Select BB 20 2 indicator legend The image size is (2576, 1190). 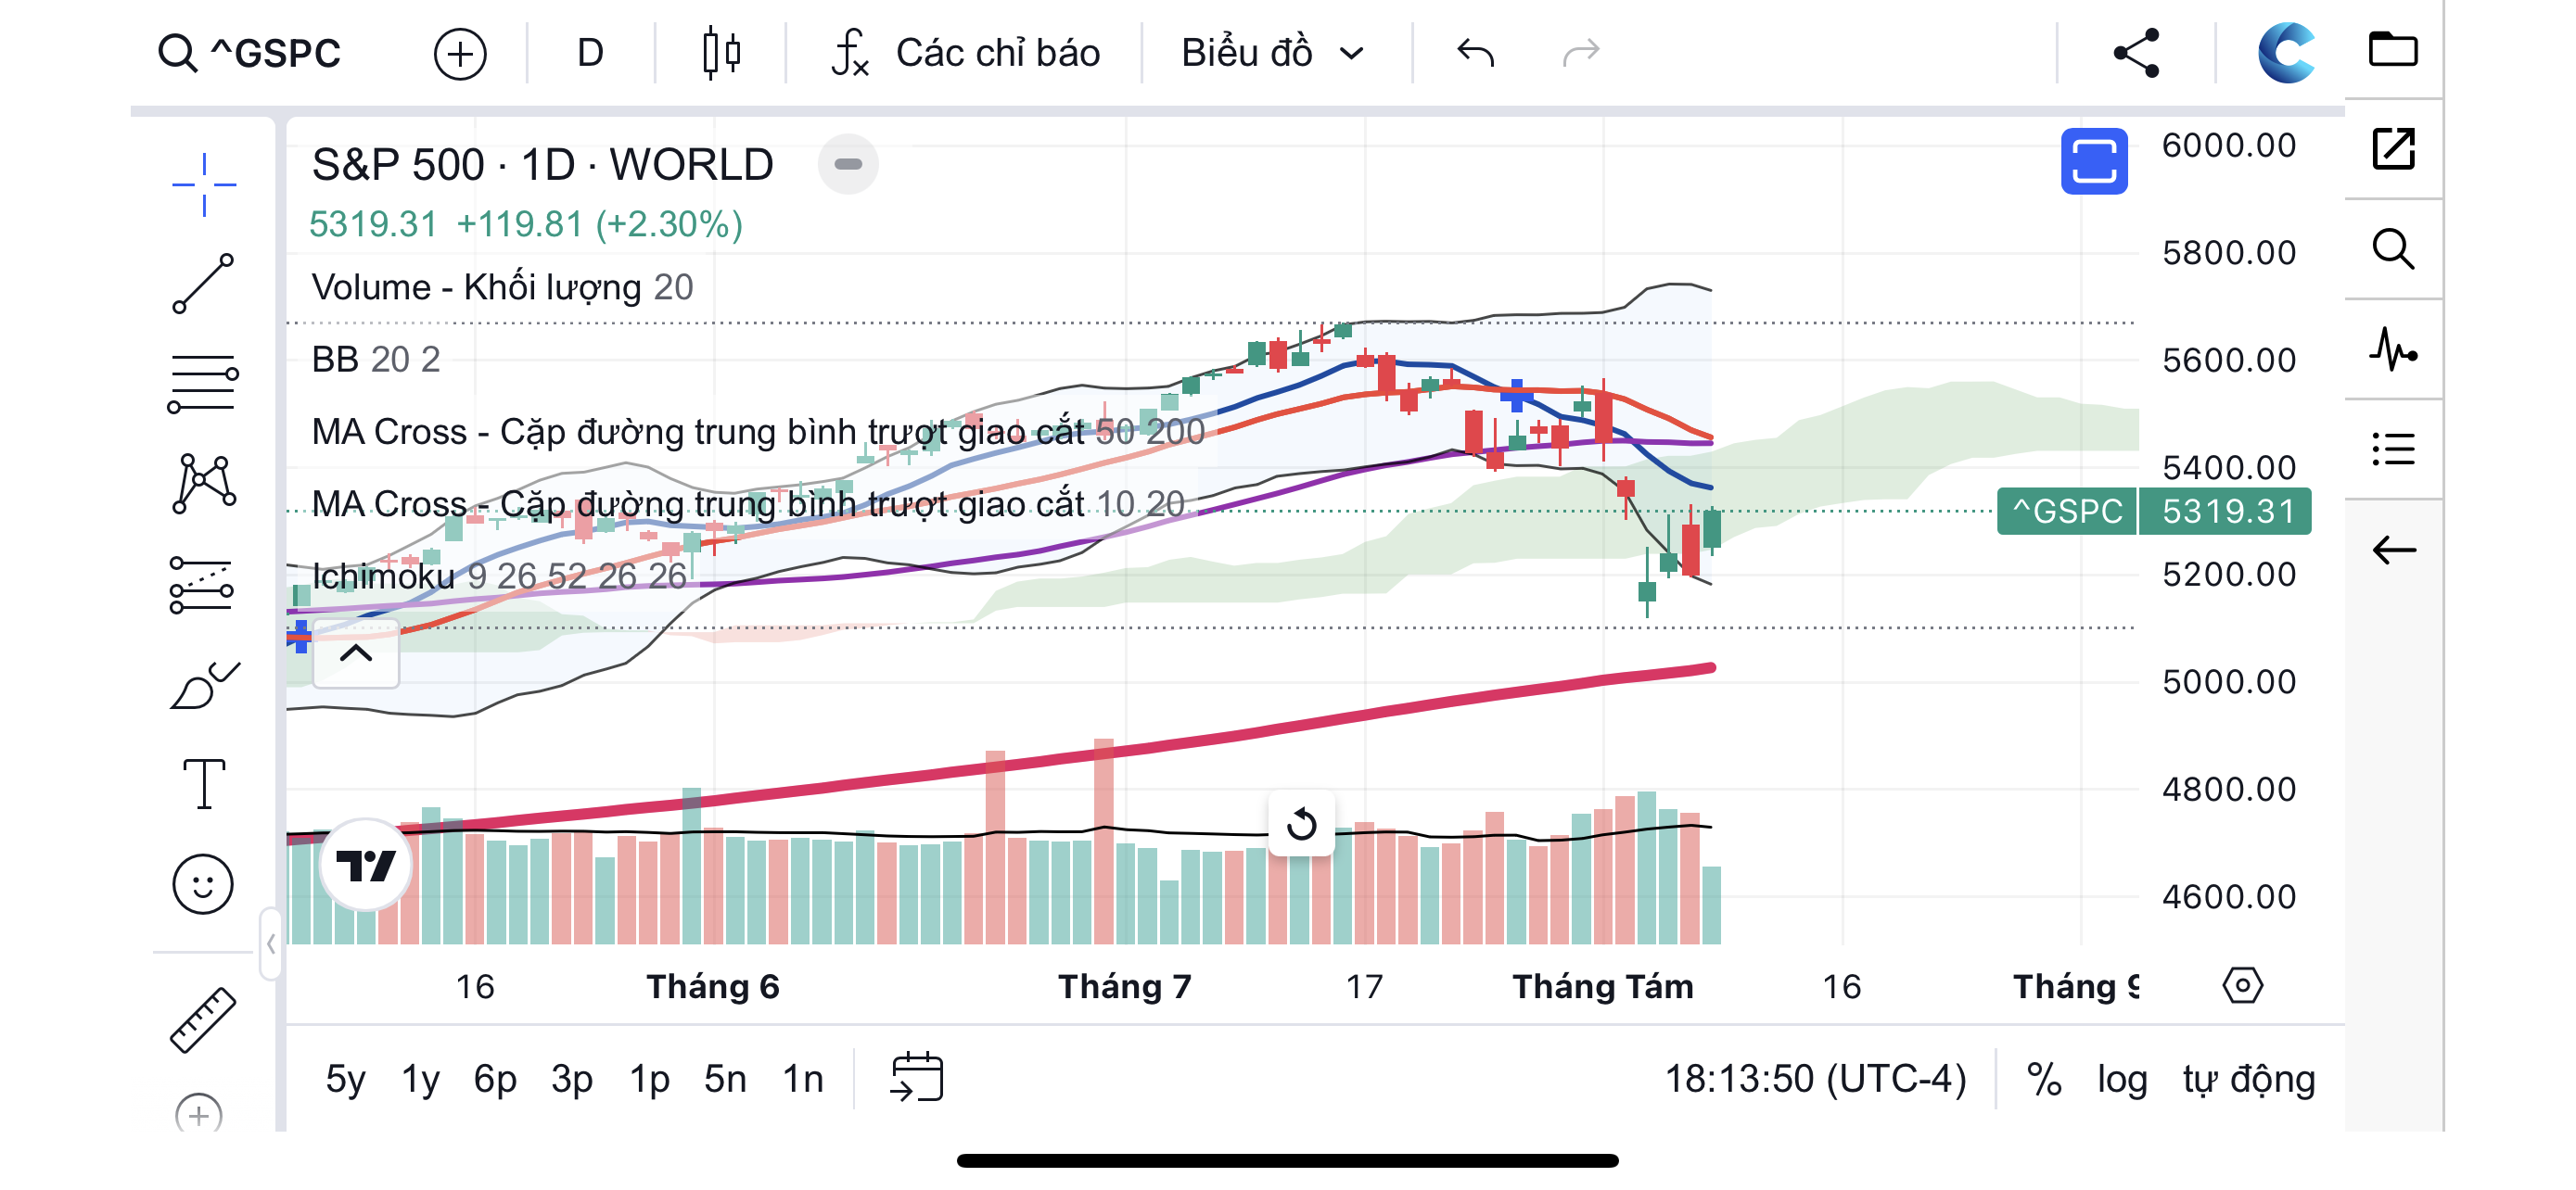tap(375, 359)
